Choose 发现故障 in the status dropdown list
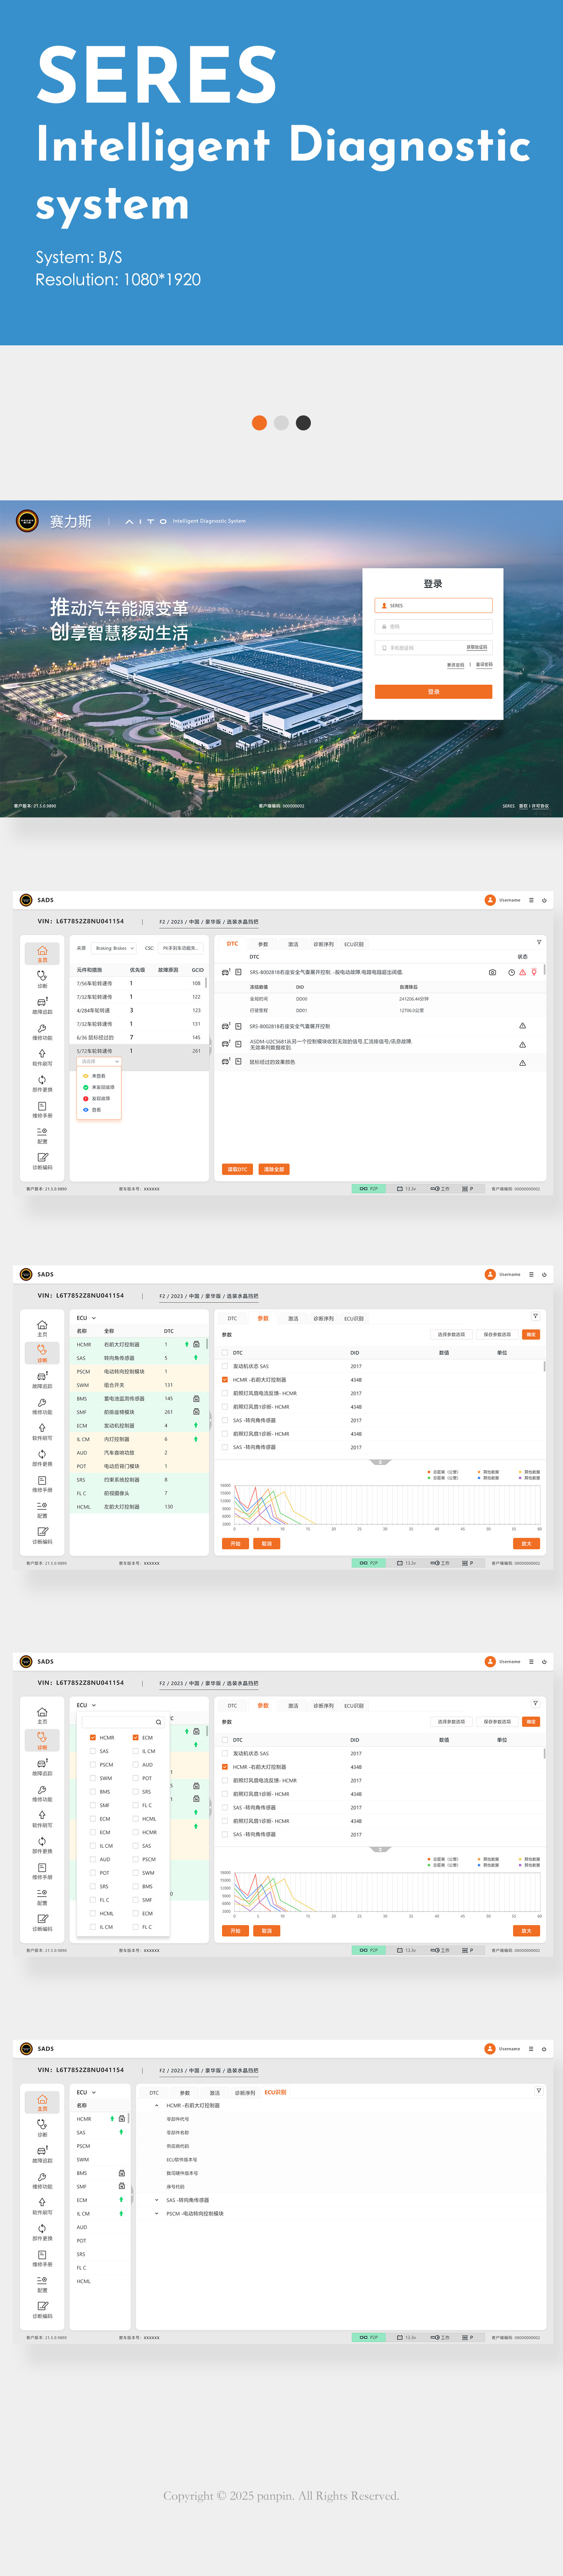 pos(97,1098)
